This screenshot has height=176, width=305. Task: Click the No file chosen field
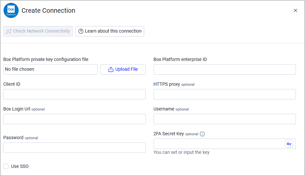50,69
